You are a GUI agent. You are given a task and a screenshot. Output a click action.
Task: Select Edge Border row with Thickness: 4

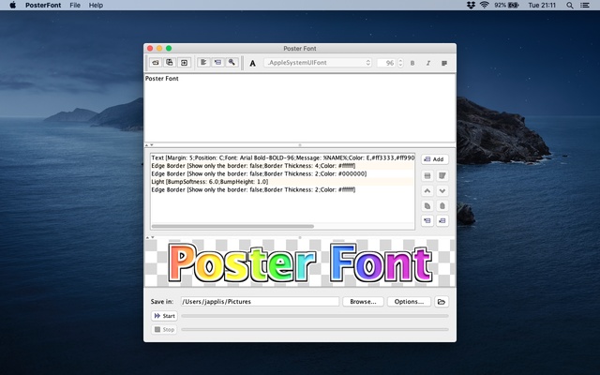pos(283,166)
